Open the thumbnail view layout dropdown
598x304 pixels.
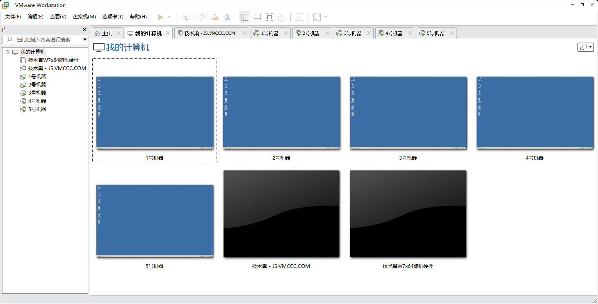click(586, 47)
